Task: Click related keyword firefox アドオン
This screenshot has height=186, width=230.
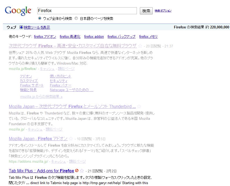Action: (45, 37)
